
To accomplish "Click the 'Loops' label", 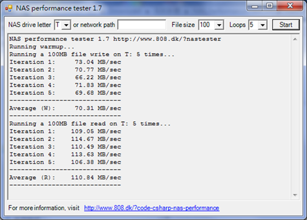I will coord(238,25).
